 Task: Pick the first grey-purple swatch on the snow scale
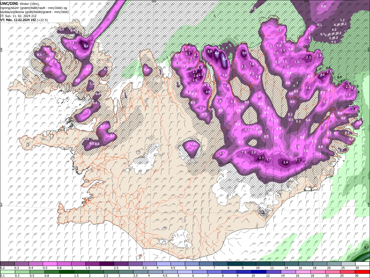tap(7, 264)
